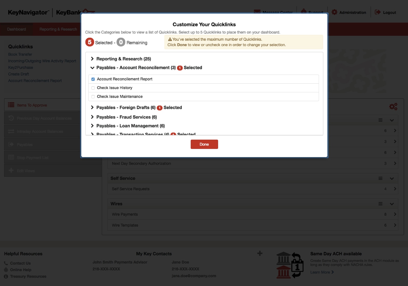Open Next Day Secondary Authorization row arrow
The width and height of the screenshot is (408, 286).
(x=395, y=163)
